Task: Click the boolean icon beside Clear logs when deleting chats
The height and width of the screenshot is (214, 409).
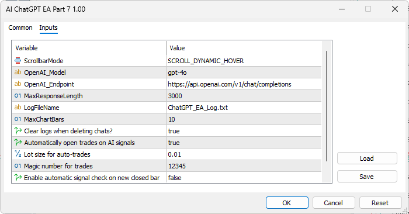Action: tap(18, 130)
